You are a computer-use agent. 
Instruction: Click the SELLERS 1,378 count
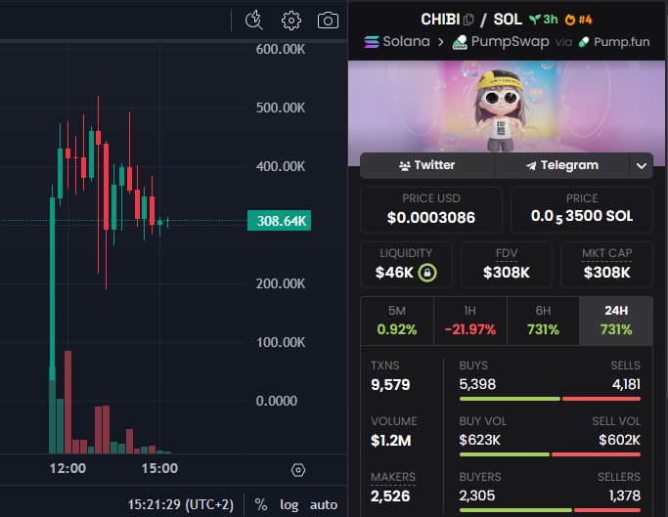625,495
